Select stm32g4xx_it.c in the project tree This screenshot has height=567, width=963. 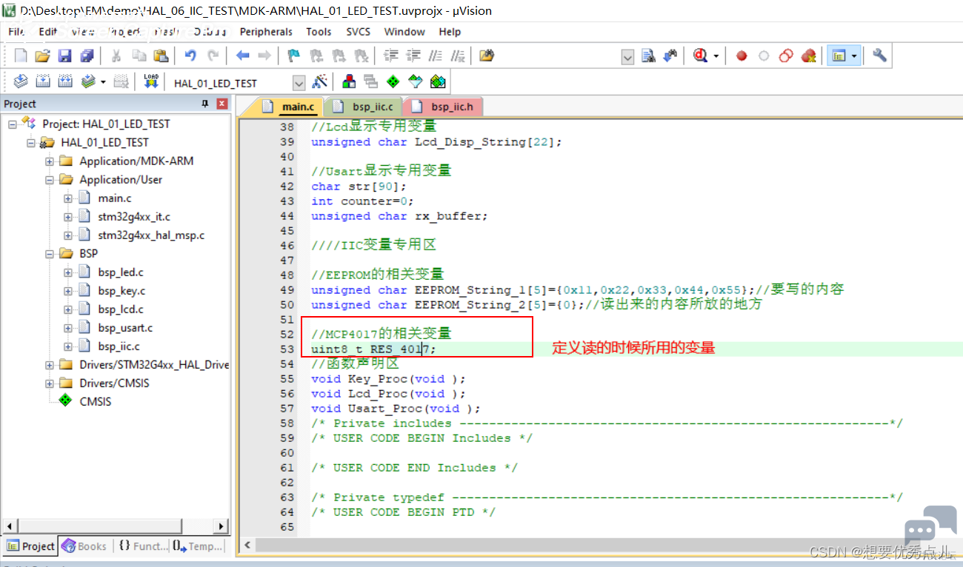pyautogui.click(x=134, y=217)
